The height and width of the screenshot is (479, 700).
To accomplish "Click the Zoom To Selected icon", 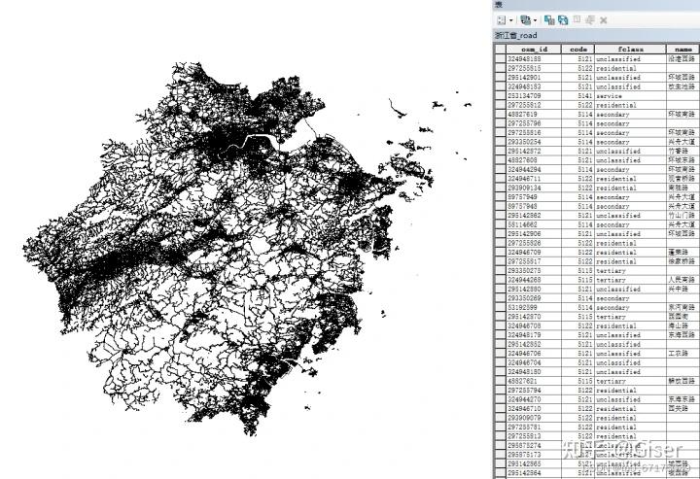I will point(590,20).
